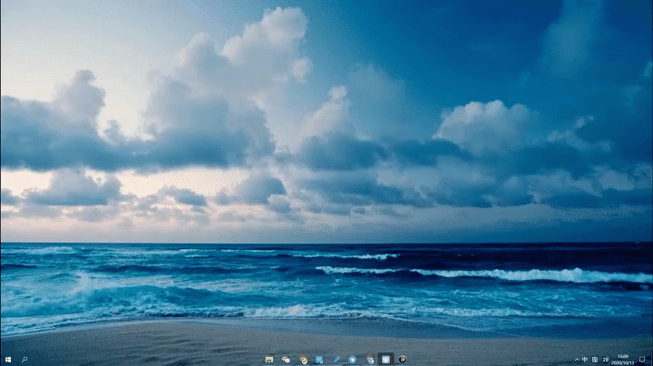Launch the blue pen-shaped taskbar app
This screenshot has height=366, width=653.
coord(336,360)
